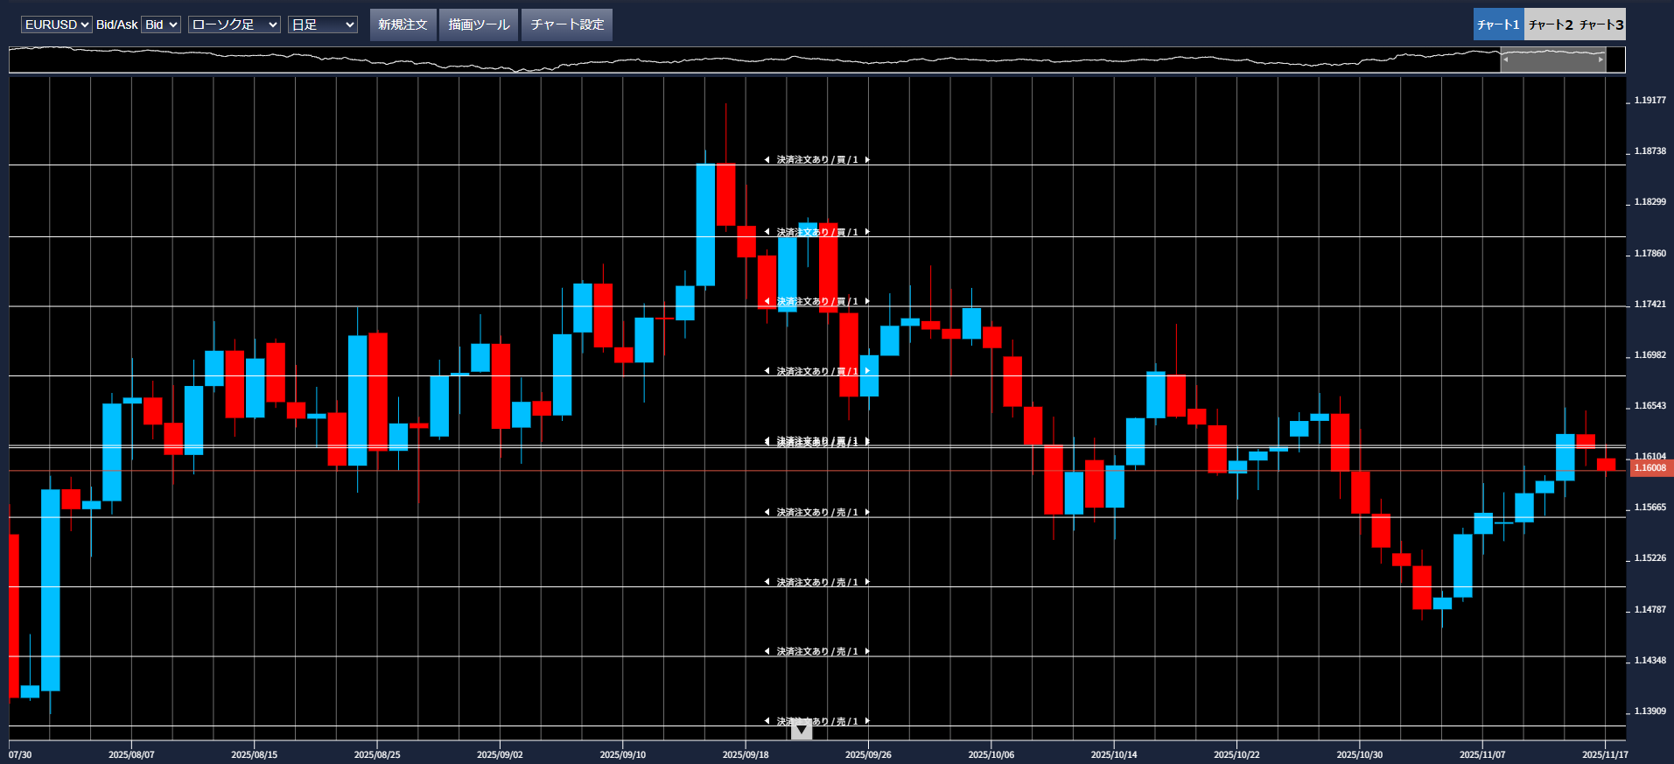Viewport: 1674px width, 764px height.
Task: Click the red 1.16008 current price label
Action: (1649, 468)
